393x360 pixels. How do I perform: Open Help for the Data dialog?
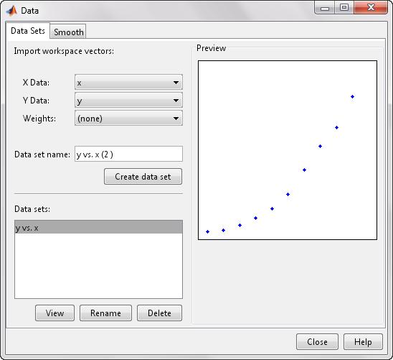363,341
